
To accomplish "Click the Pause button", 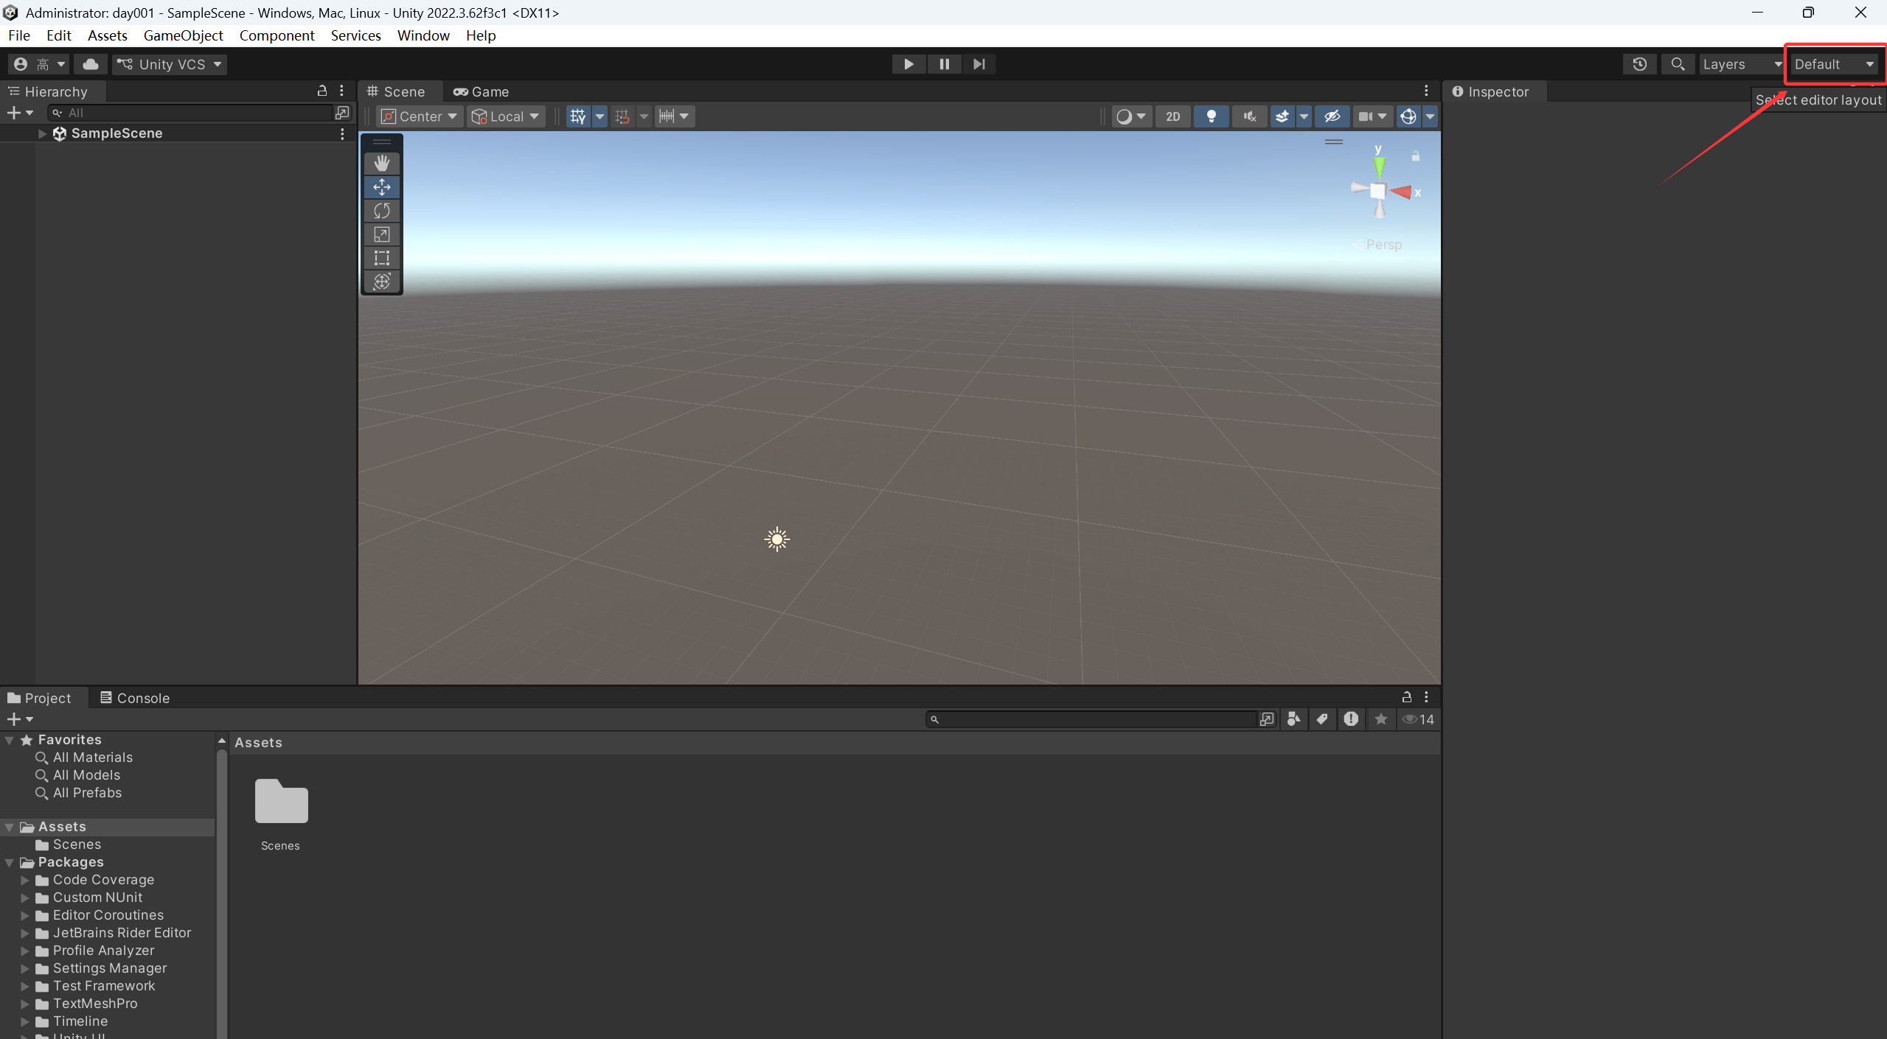I will coord(944,64).
